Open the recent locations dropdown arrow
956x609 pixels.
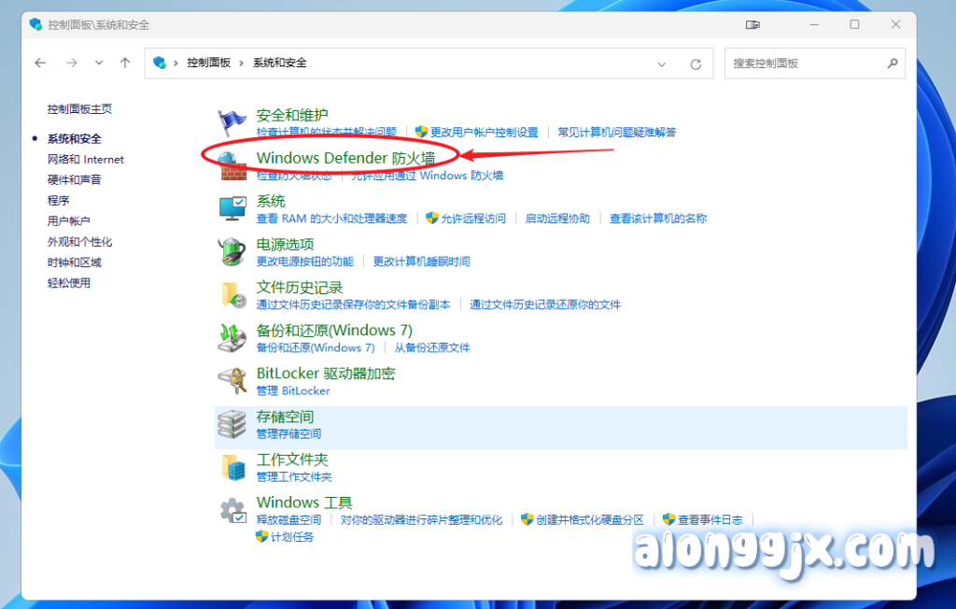[99, 63]
